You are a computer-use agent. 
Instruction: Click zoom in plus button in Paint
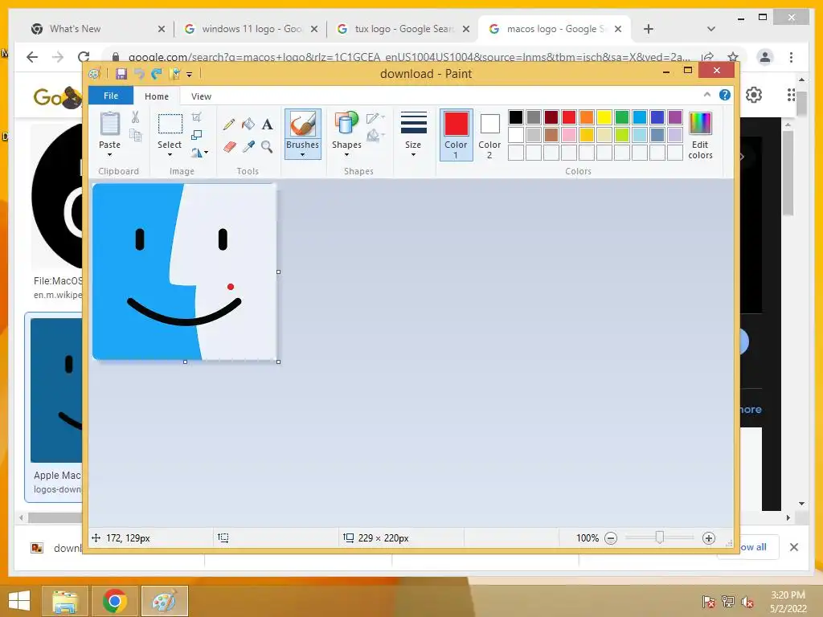tap(709, 538)
